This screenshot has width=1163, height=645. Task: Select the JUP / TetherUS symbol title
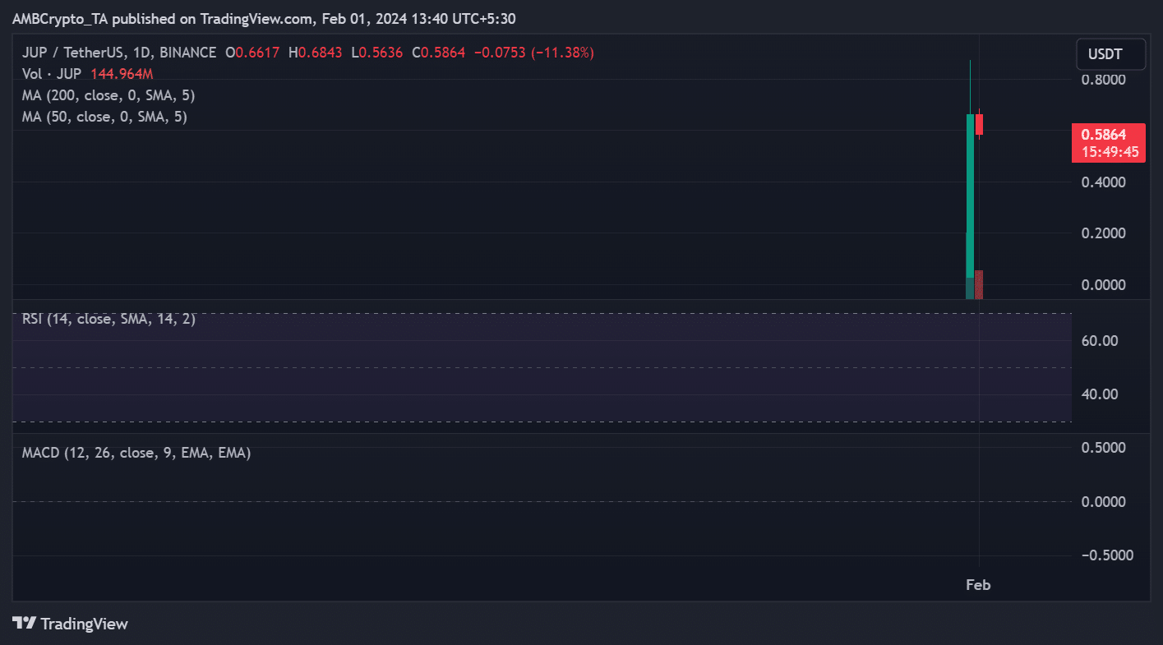(120, 53)
